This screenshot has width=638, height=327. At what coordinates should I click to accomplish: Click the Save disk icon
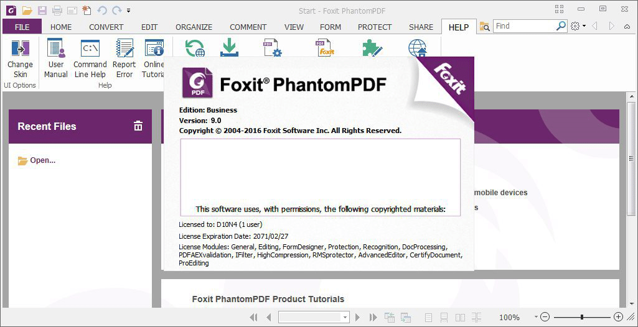42,10
